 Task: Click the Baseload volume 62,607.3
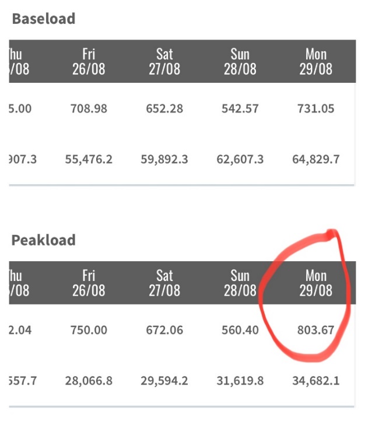tap(240, 159)
